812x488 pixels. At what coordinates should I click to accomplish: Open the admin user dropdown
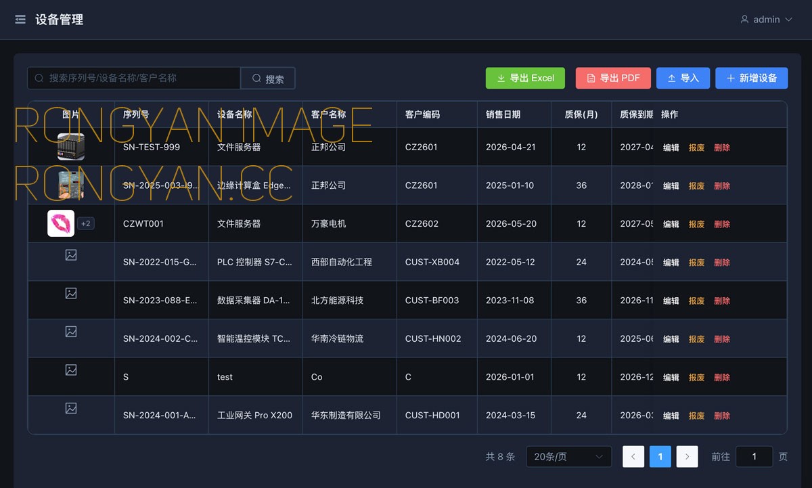(766, 20)
